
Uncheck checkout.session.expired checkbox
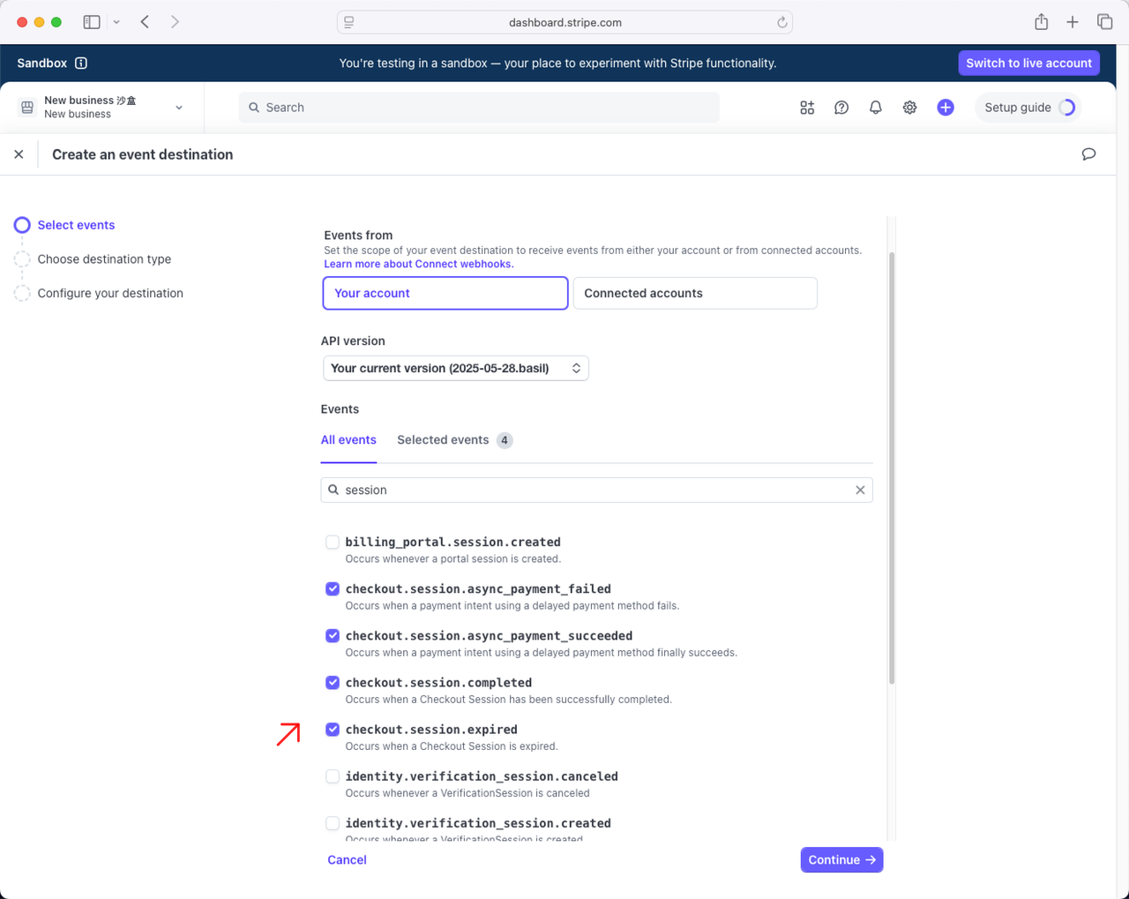[x=333, y=729]
